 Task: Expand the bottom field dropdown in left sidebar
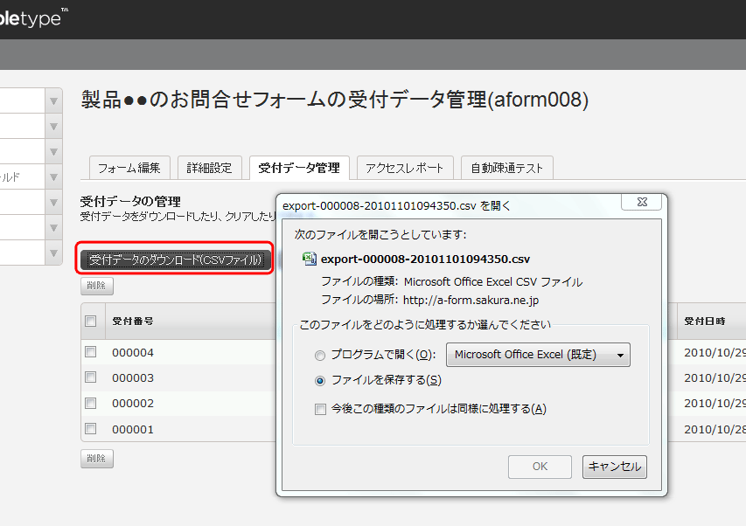tap(52, 253)
